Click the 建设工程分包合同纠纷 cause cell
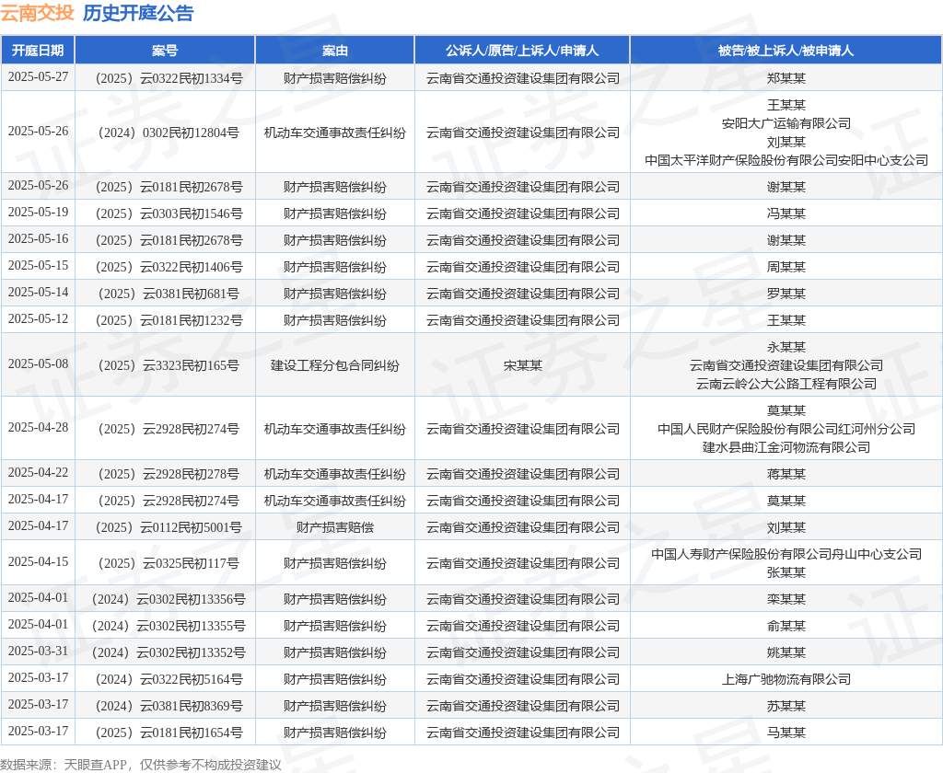The height and width of the screenshot is (773, 943). (335, 365)
